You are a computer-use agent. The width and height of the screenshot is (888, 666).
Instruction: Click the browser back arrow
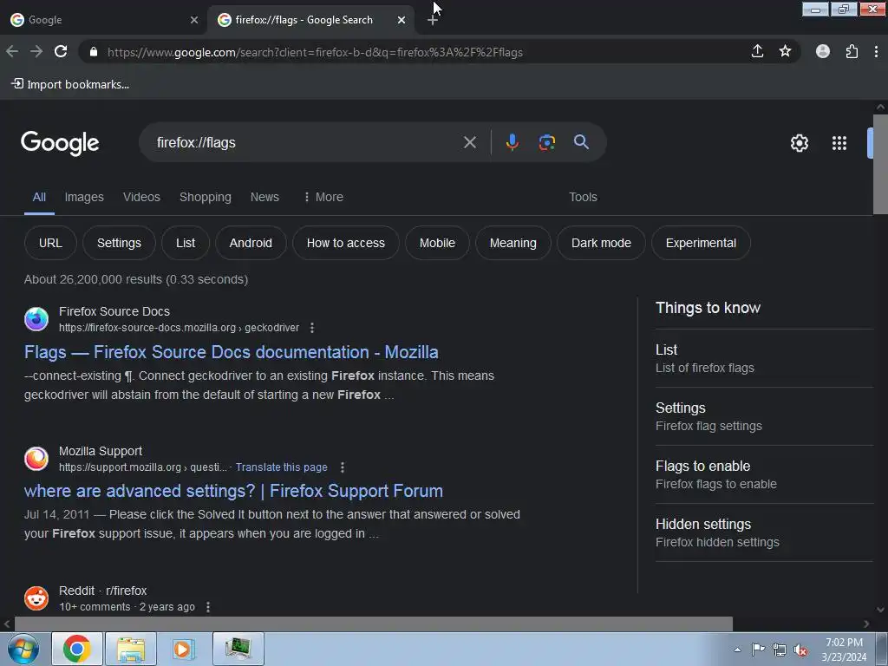(12, 51)
